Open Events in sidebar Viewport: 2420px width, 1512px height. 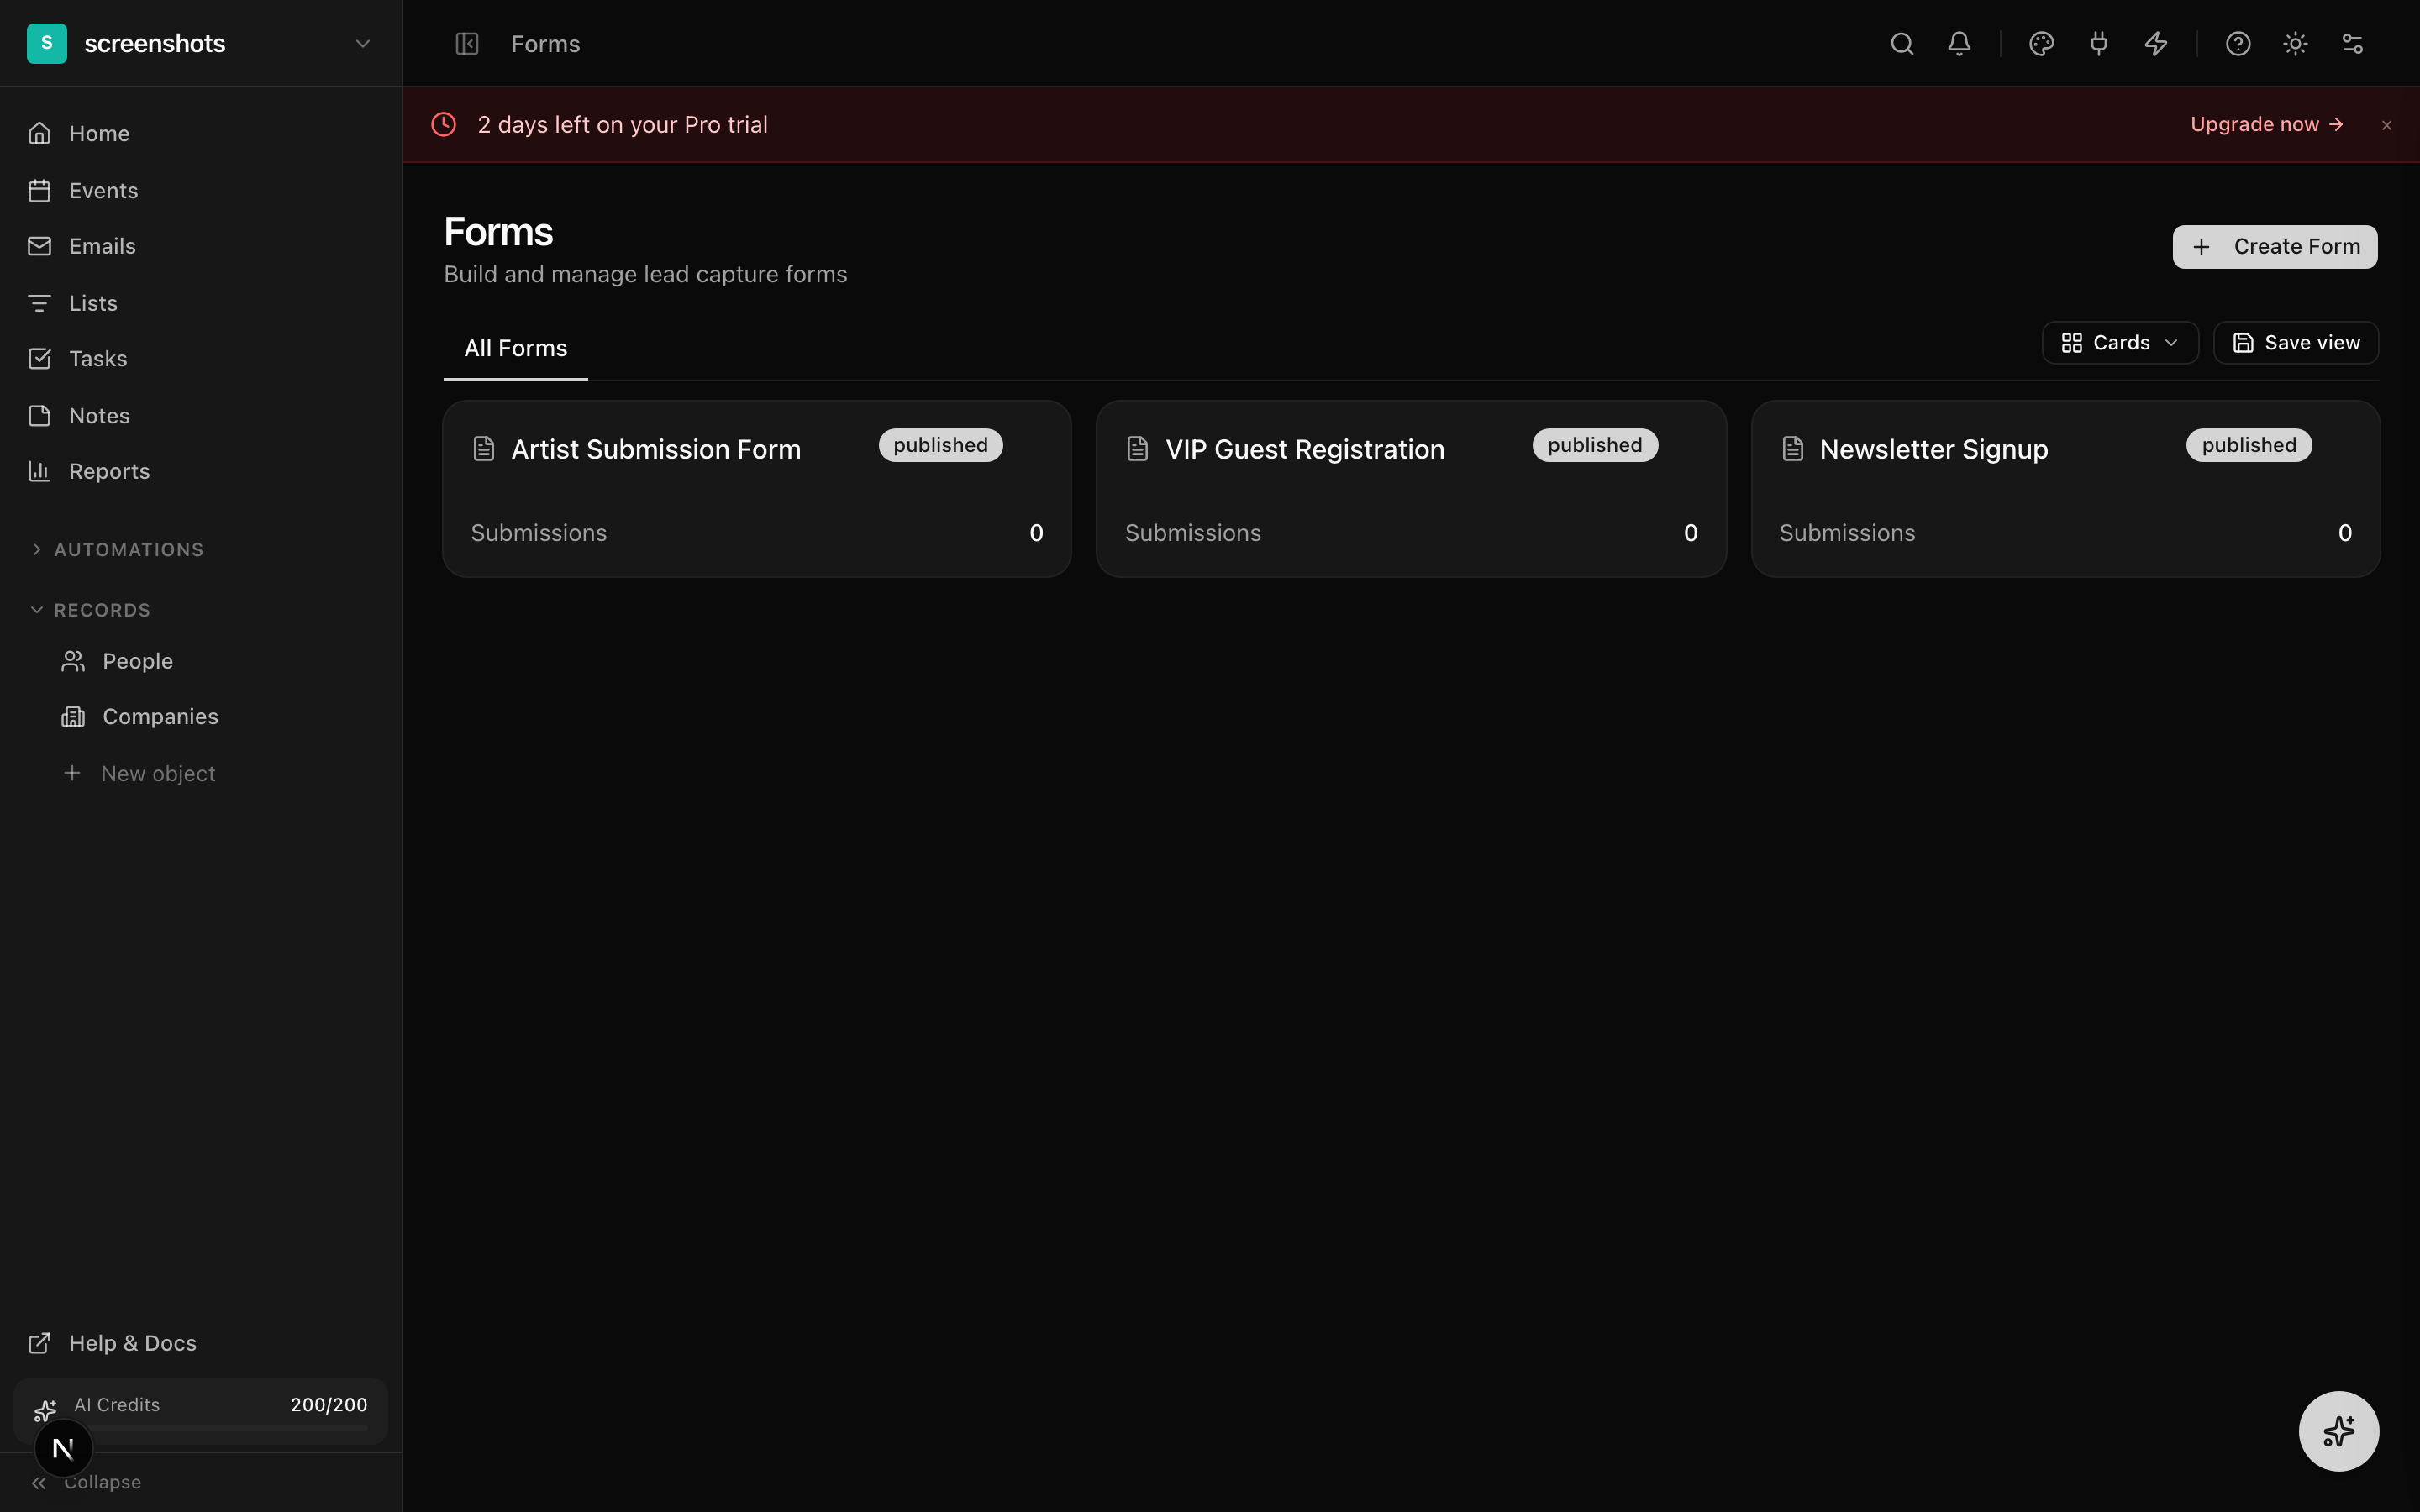(x=200, y=190)
